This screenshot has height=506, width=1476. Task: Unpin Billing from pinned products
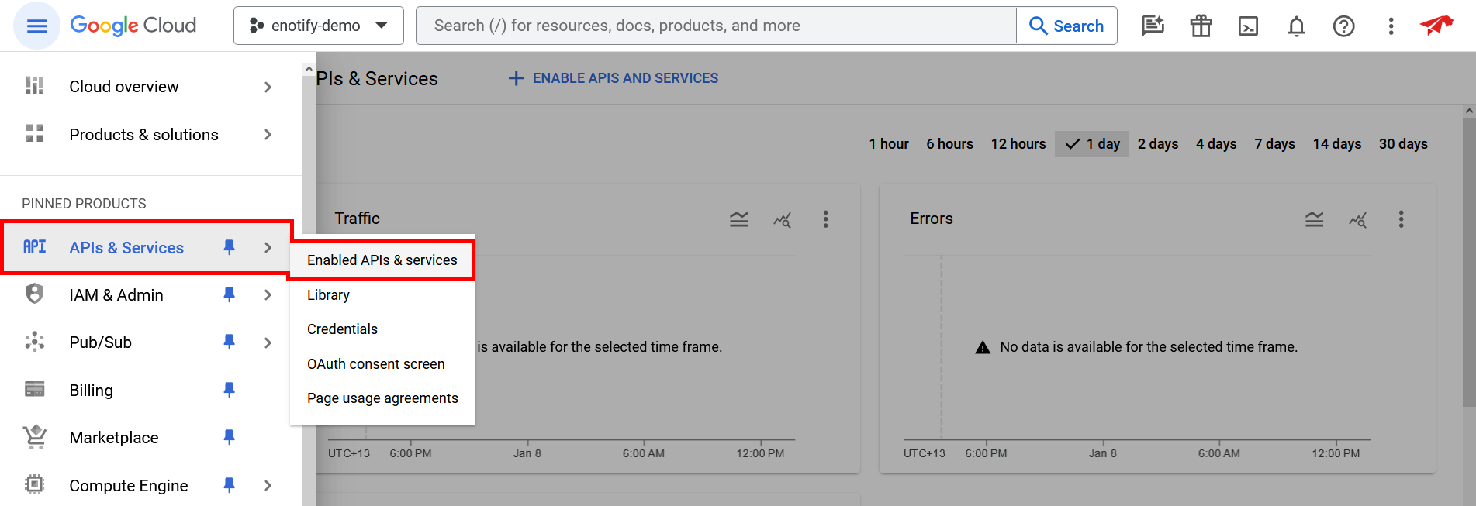(x=229, y=390)
